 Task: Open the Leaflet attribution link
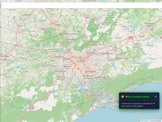pyautogui.click(x=145, y=121)
